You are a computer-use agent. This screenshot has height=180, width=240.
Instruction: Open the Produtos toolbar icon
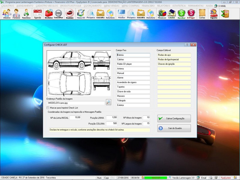(x=49, y=13)
